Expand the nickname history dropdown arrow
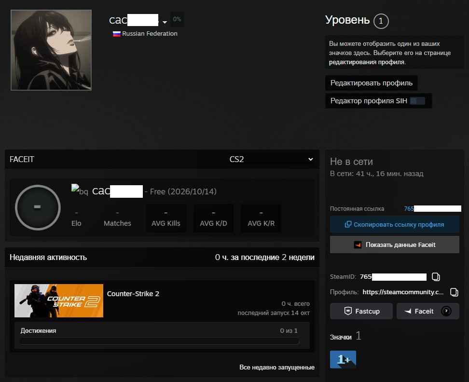Image resolution: width=469 pixels, height=382 pixels. (x=165, y=22)
